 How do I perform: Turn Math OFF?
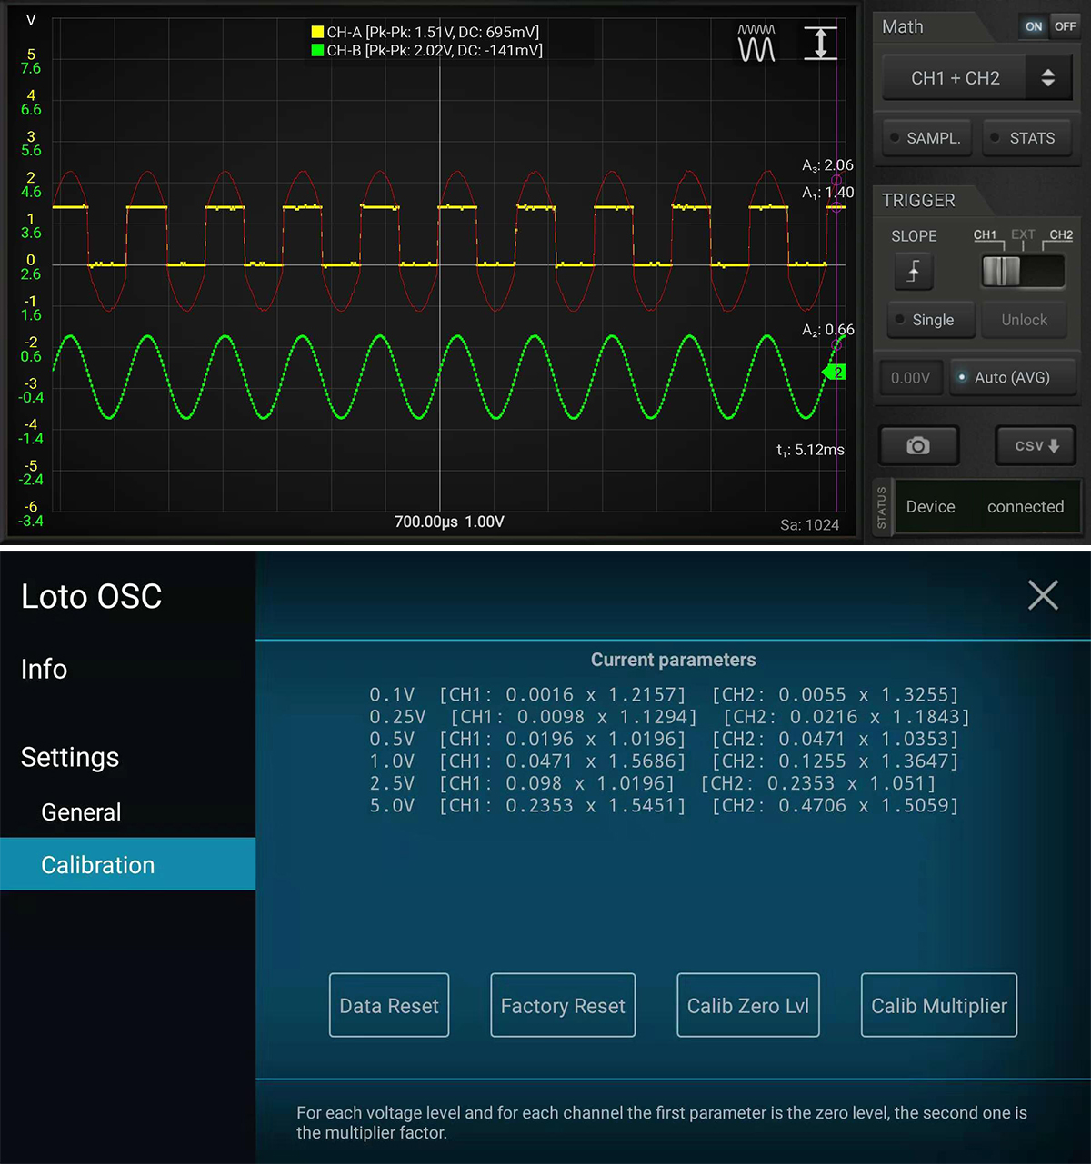(1065, 26)
